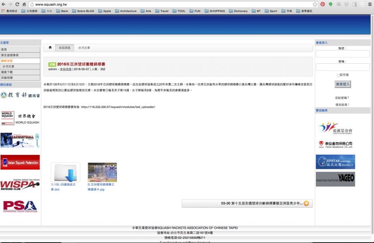Click the green 活動 tag badge
Image resolution: width=374 pixels, height=243 pixels.
coord(52,64)
